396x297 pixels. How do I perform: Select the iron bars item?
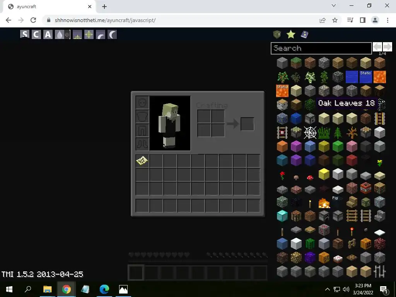tap(379, 271)
